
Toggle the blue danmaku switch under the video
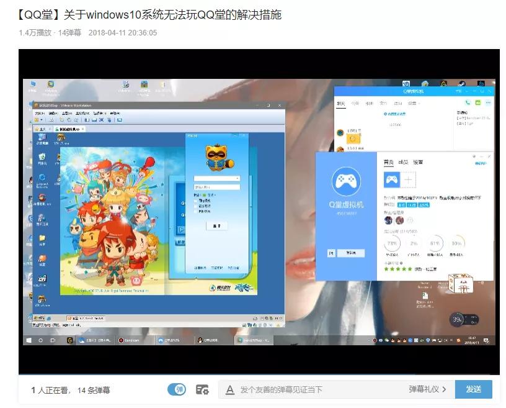click(x=177, y=389)
